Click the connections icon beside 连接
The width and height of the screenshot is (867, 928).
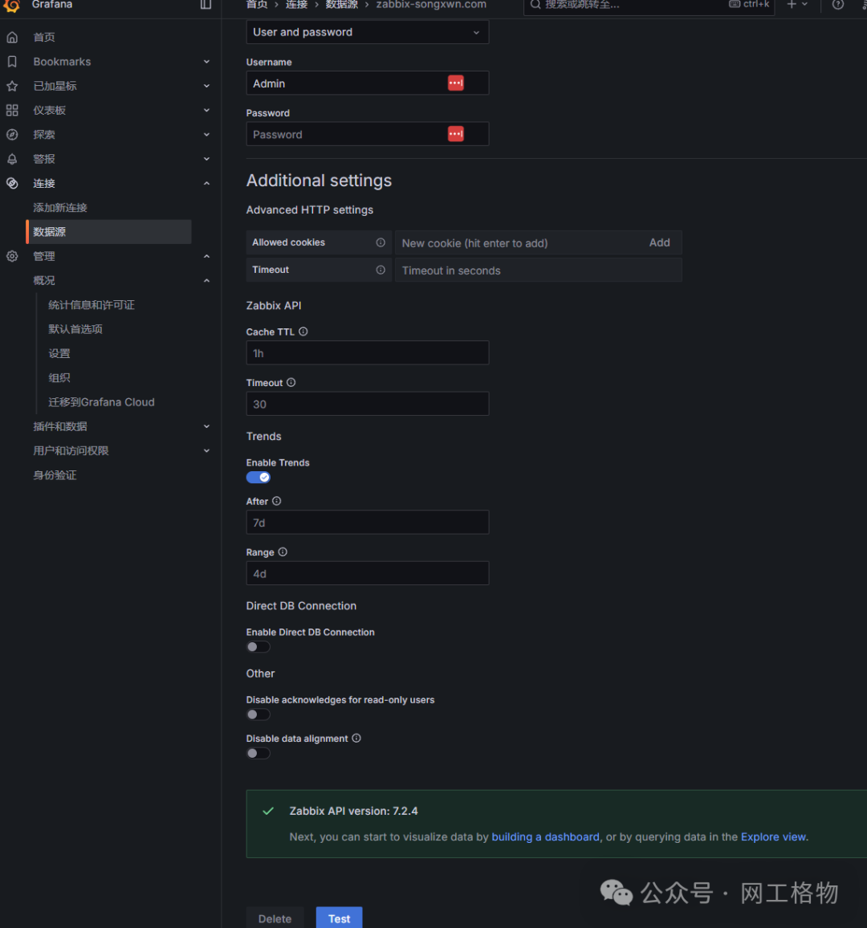tap(12, 184)
